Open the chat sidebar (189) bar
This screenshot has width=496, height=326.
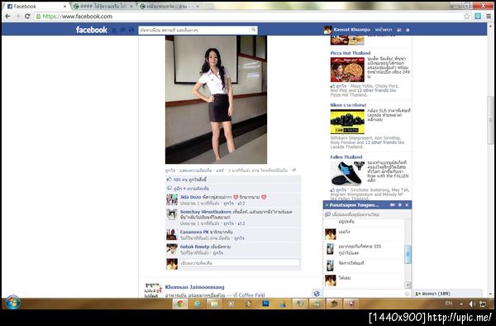[447, 294]
